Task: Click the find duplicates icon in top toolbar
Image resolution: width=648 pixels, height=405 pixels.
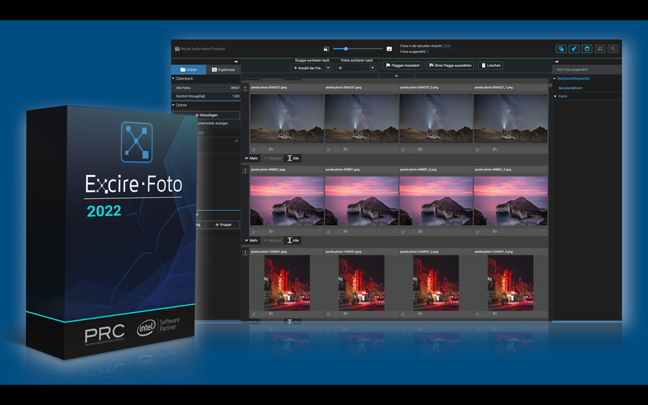Action: point(561,49)
